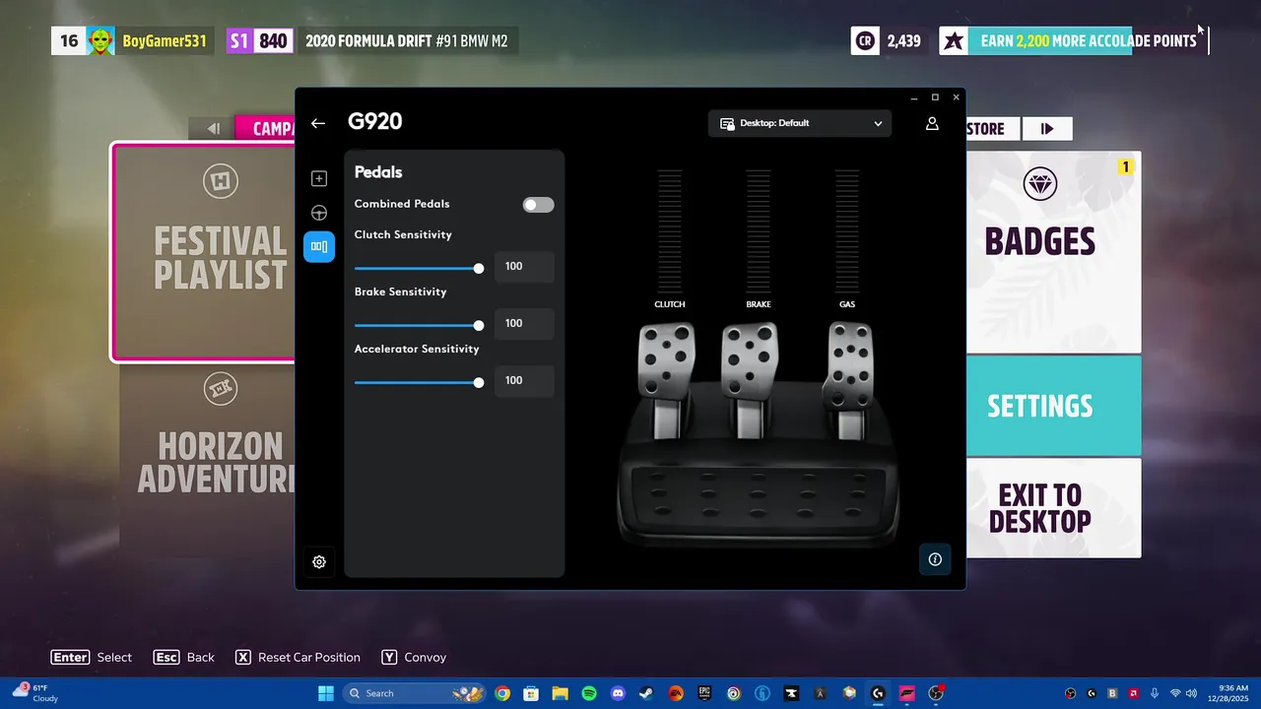The image size is (1261, 709).
Task: Open File Explorer from the taskbar
Action: pyautogui.click(x=560, y=693)
